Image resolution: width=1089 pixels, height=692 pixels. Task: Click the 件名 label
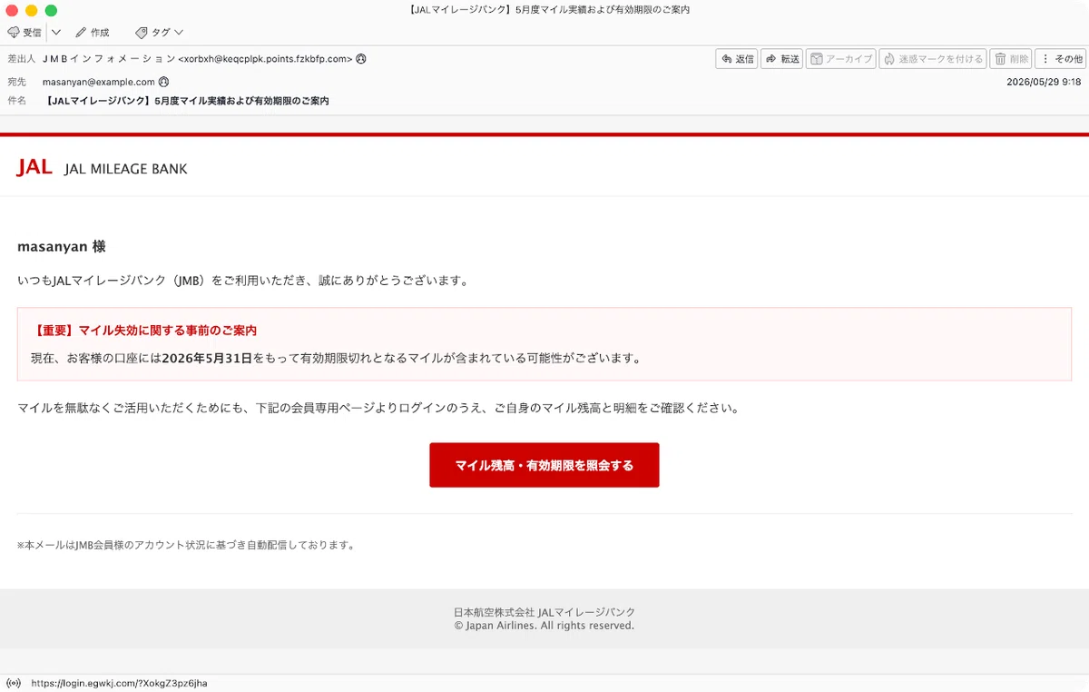click(16, 101)
